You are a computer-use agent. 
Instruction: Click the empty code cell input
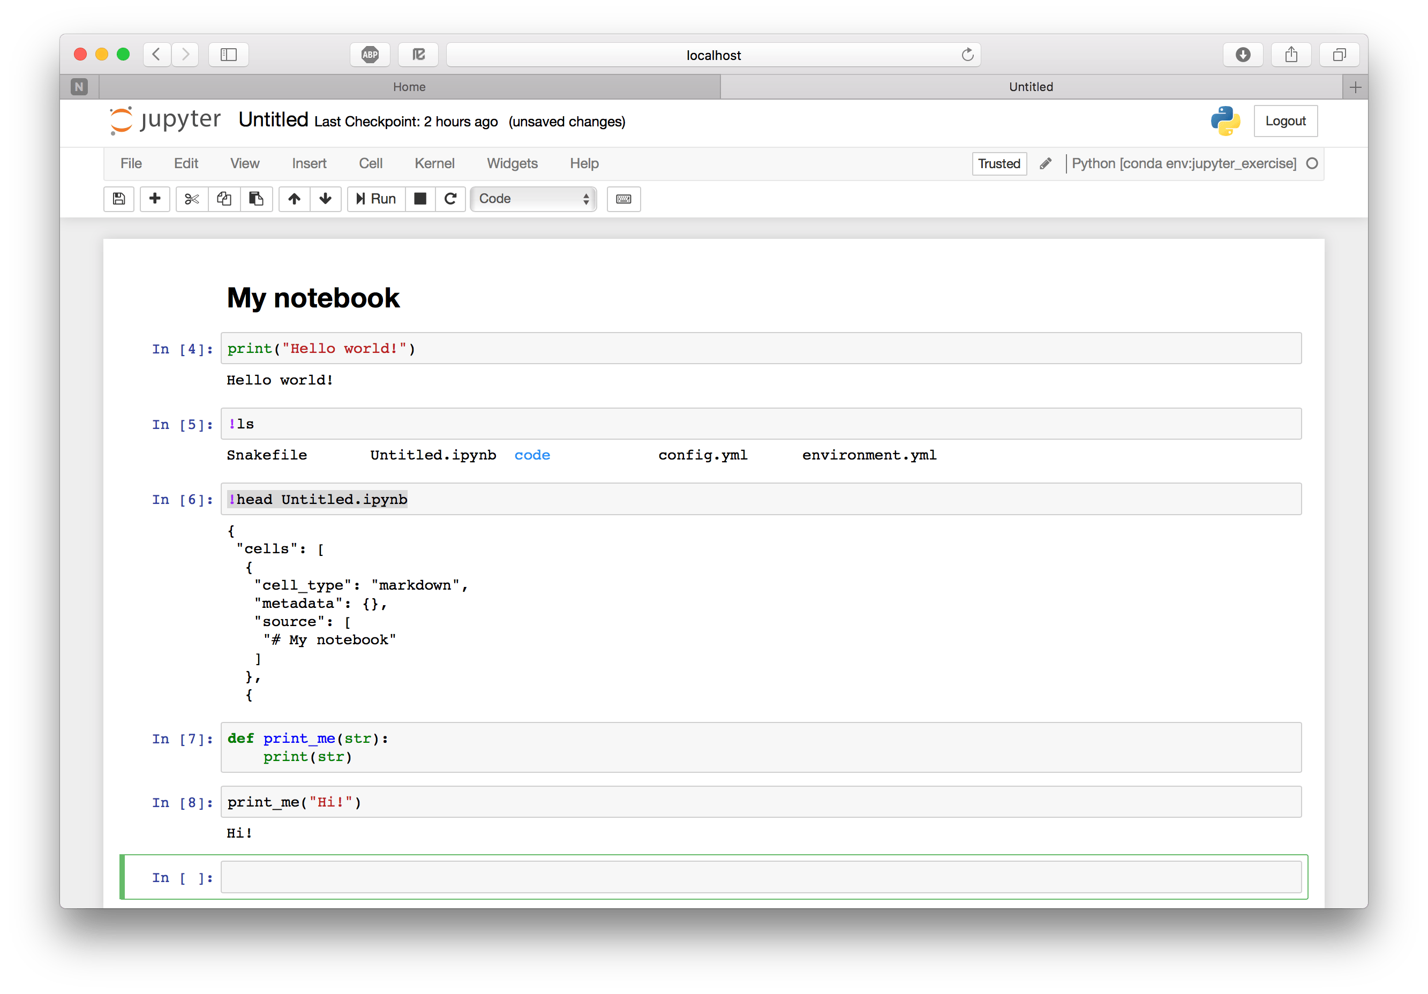click(x=760, y=877)
